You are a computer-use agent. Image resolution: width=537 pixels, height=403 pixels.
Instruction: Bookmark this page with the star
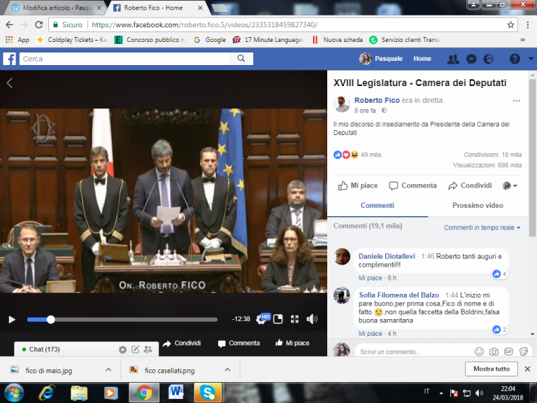510,24
